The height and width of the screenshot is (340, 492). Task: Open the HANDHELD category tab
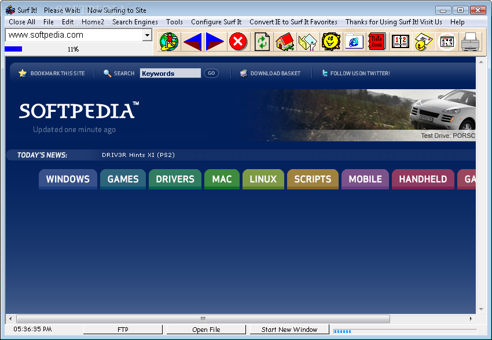coord(423,179)
